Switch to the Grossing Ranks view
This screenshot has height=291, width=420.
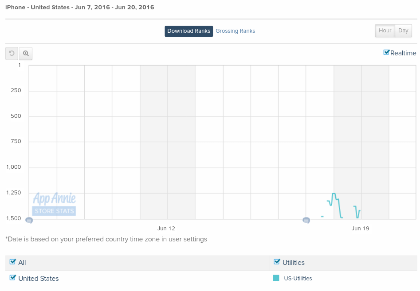[235, 31]
